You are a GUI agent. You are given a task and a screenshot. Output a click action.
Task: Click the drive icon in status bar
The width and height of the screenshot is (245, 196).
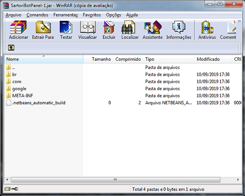point(7,189)
